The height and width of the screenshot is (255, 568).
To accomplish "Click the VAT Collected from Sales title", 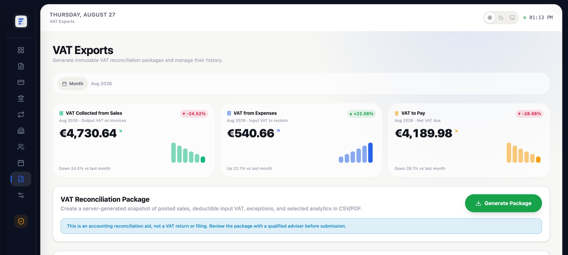I will point(94,113).
